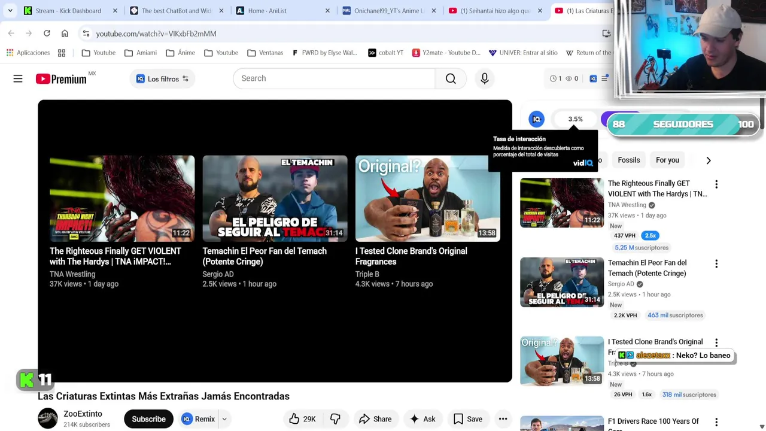Click the 5.25 M suscriptores text
The width and height of the screenshot is (766, 431).
coord(642,247)
